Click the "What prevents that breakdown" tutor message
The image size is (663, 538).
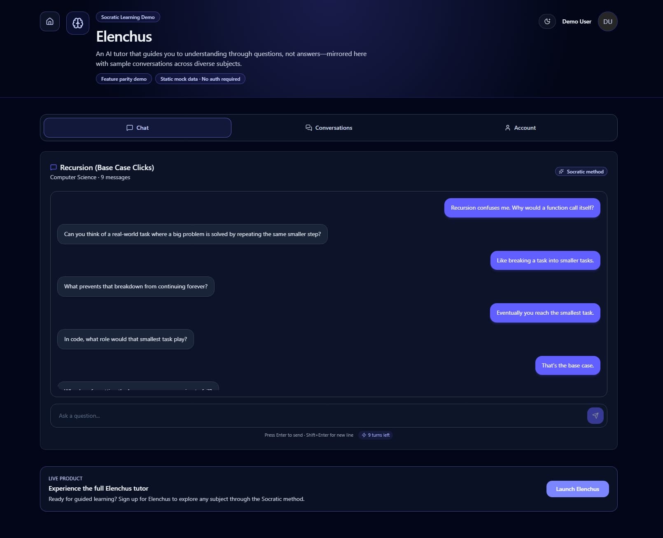point(136,286)
